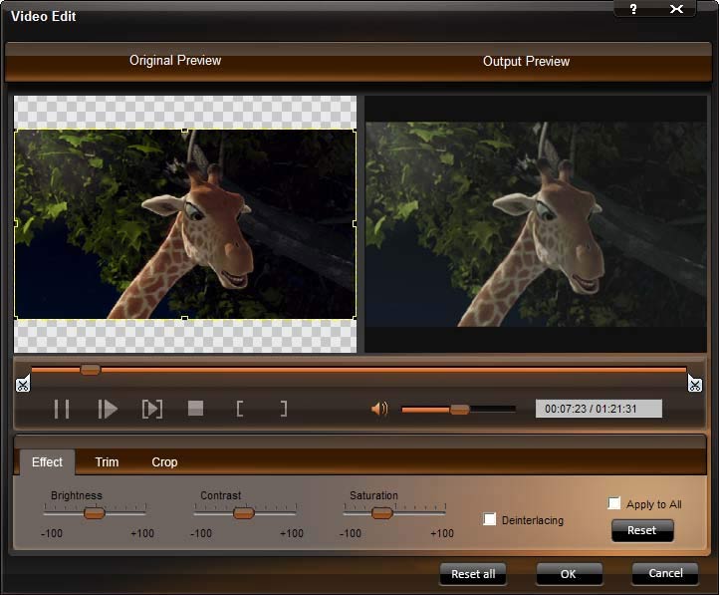Click the Saturation slider handle
Viewport: 720px width, 595px height.
(x=381, y=512)
